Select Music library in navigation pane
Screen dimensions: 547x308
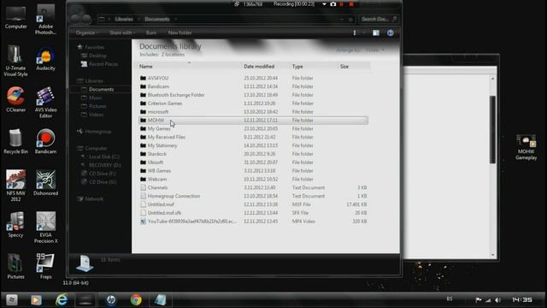tap(95, 98)
